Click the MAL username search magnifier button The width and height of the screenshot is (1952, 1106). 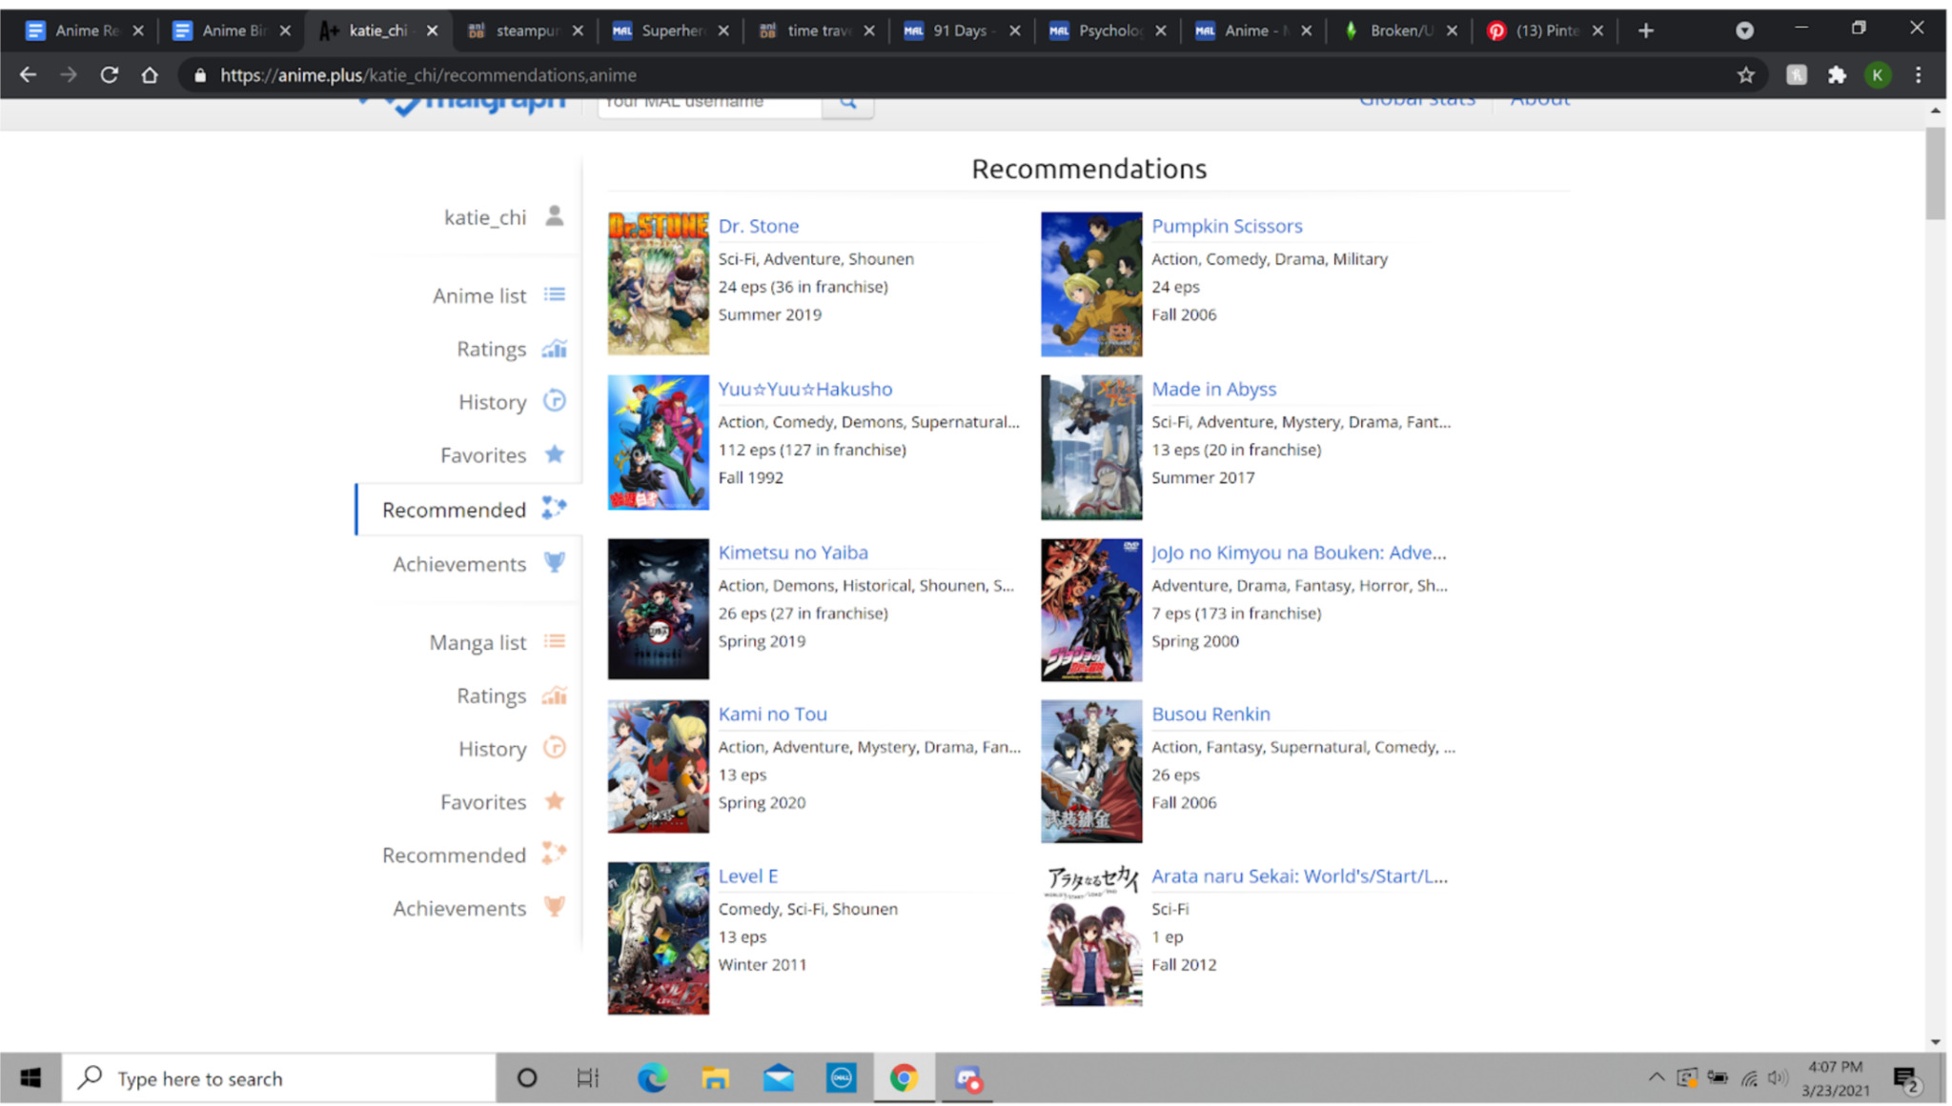pyautogui.click(x=847, y=105)
